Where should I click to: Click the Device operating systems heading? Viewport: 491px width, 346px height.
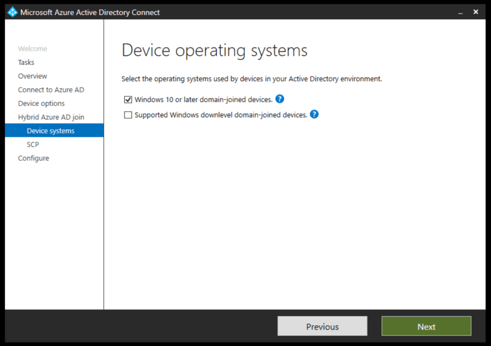pyautogui.click(x=215, y=50)
